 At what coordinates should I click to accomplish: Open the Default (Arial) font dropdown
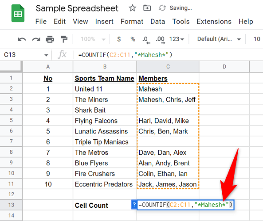coord(219,39)
